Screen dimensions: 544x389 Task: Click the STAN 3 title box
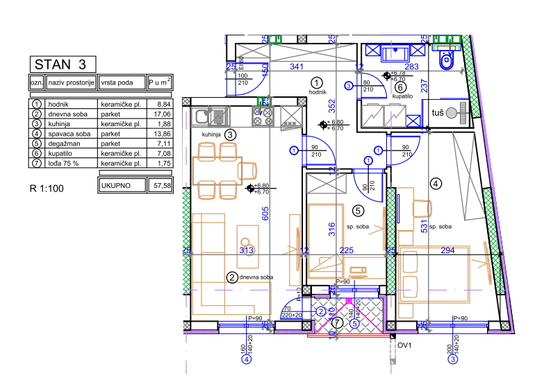63,64
